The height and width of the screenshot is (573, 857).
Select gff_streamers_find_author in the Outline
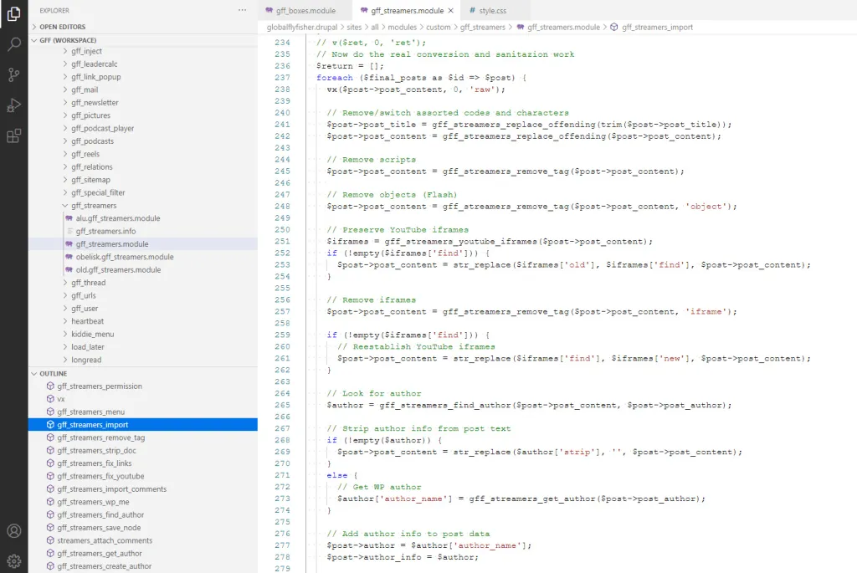pyautogui.click(x=100, y=514)
